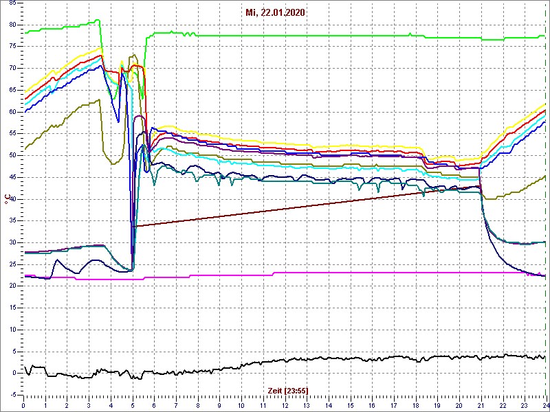Viewport: 550px width, 412px height.
Task: Select the 75 value on temperature axis
Action: pyautogui.click(x=12, y=47)
